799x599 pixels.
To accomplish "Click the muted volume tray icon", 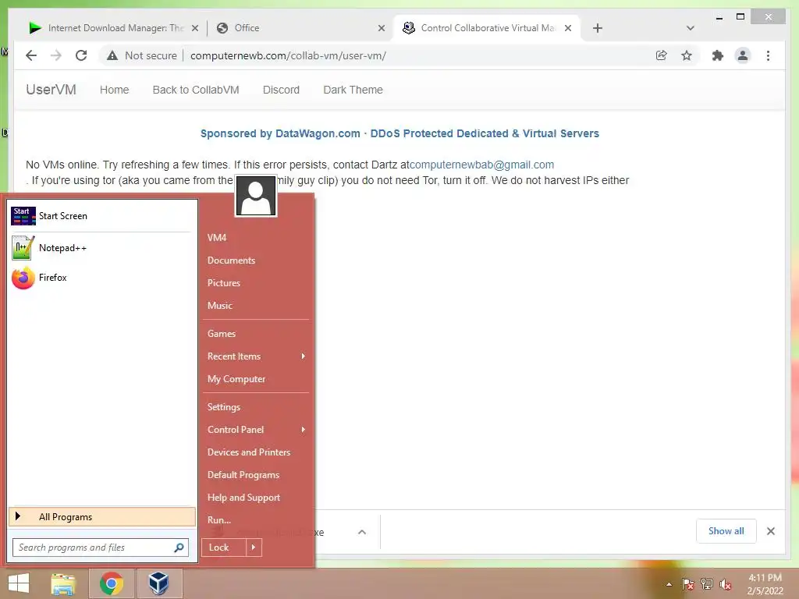I will (x=725, y=584).
